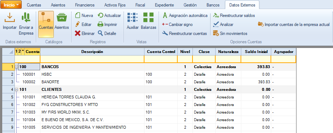This screenshot has width=333, height=133.
Task: Click account number 100002 cell
Action: [x=29, y=82]
